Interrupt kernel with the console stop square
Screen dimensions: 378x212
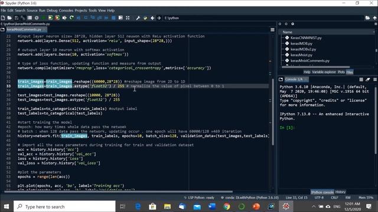[361, 79]
